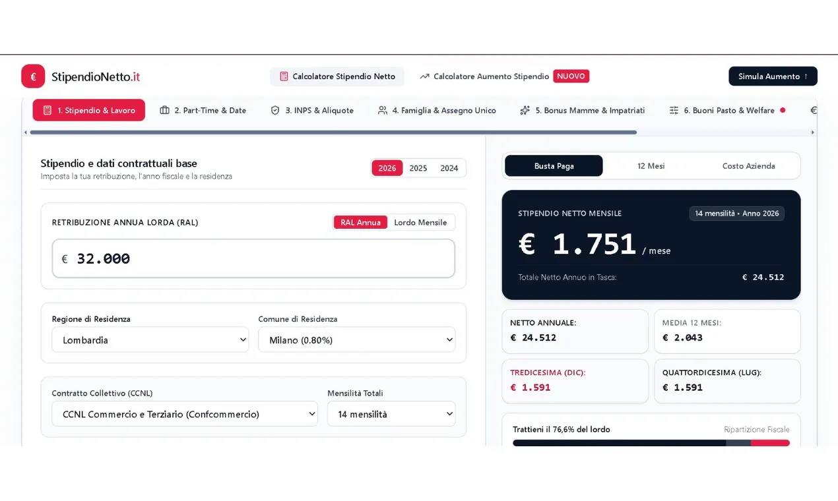Click the Netto Annuale card value € 24.512
This screenshot has width=838, height=501.
(x=533, y=338)
